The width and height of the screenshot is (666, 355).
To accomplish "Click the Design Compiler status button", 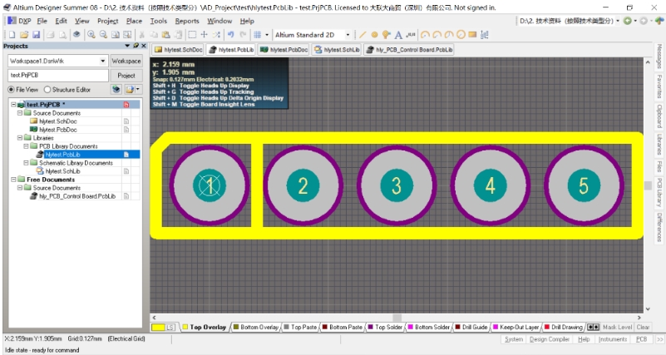I will (550, 339).
